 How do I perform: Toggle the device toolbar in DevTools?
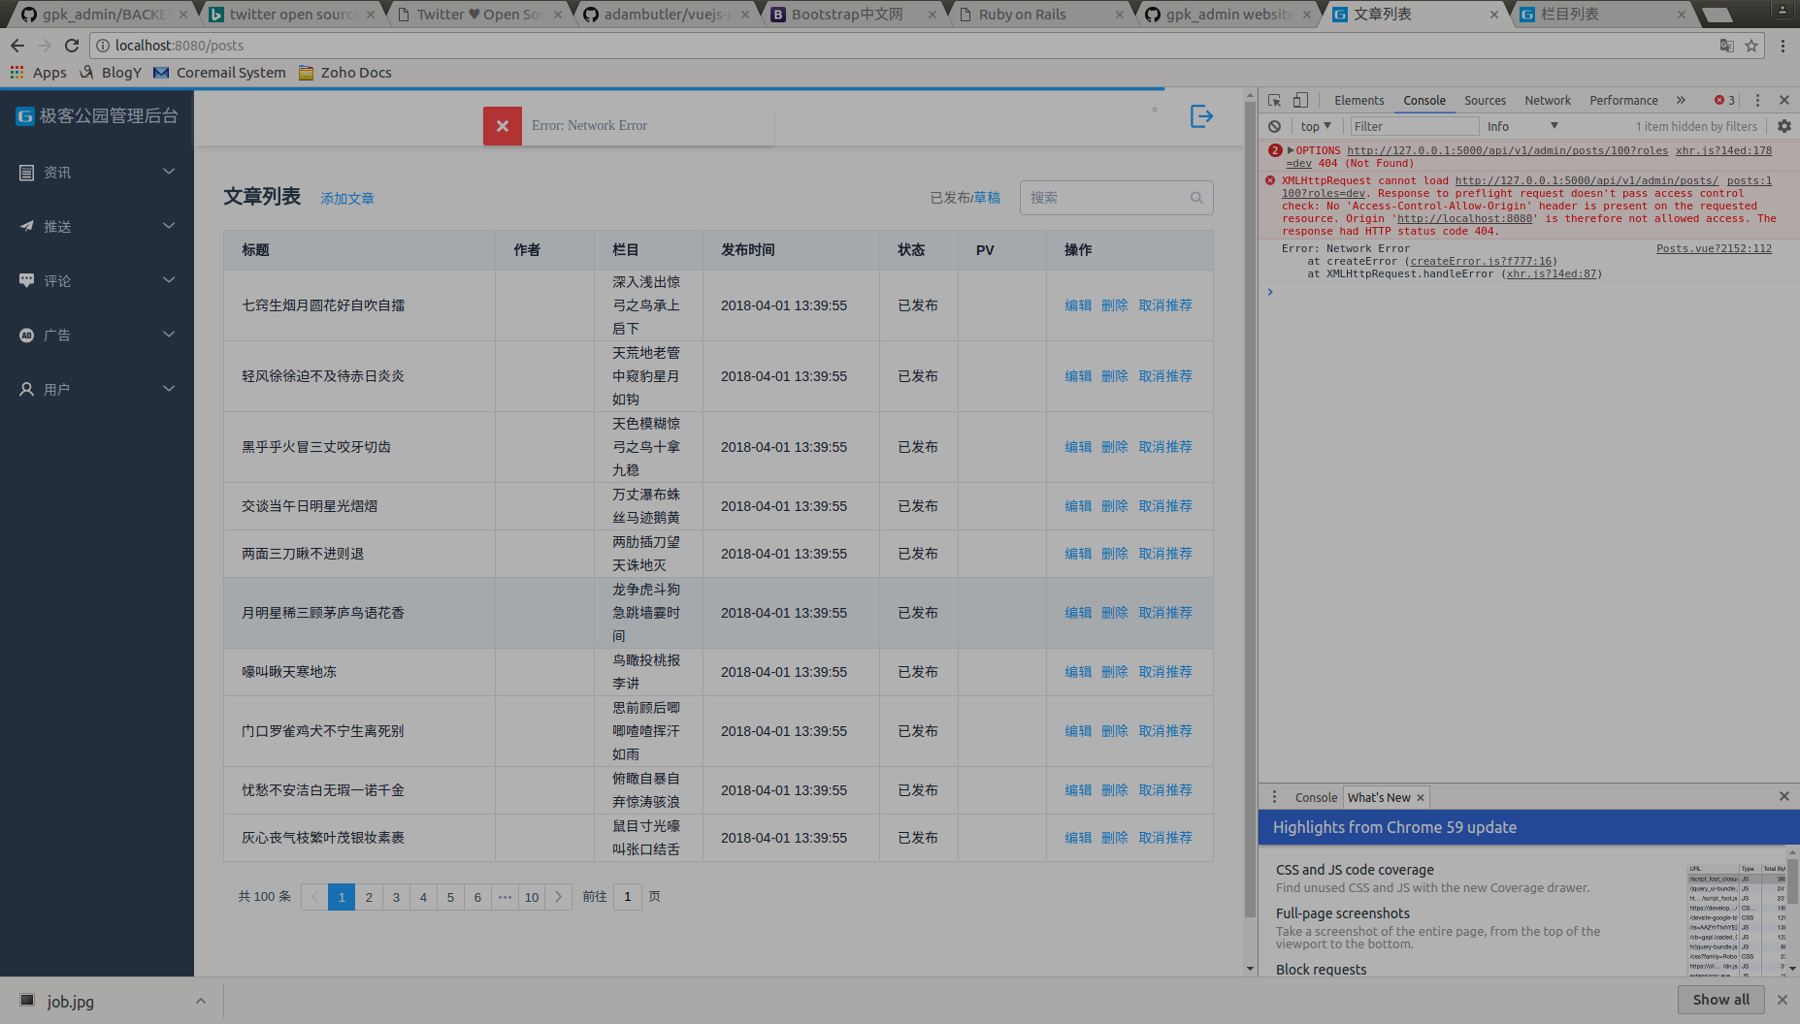tap(1300, 100)
